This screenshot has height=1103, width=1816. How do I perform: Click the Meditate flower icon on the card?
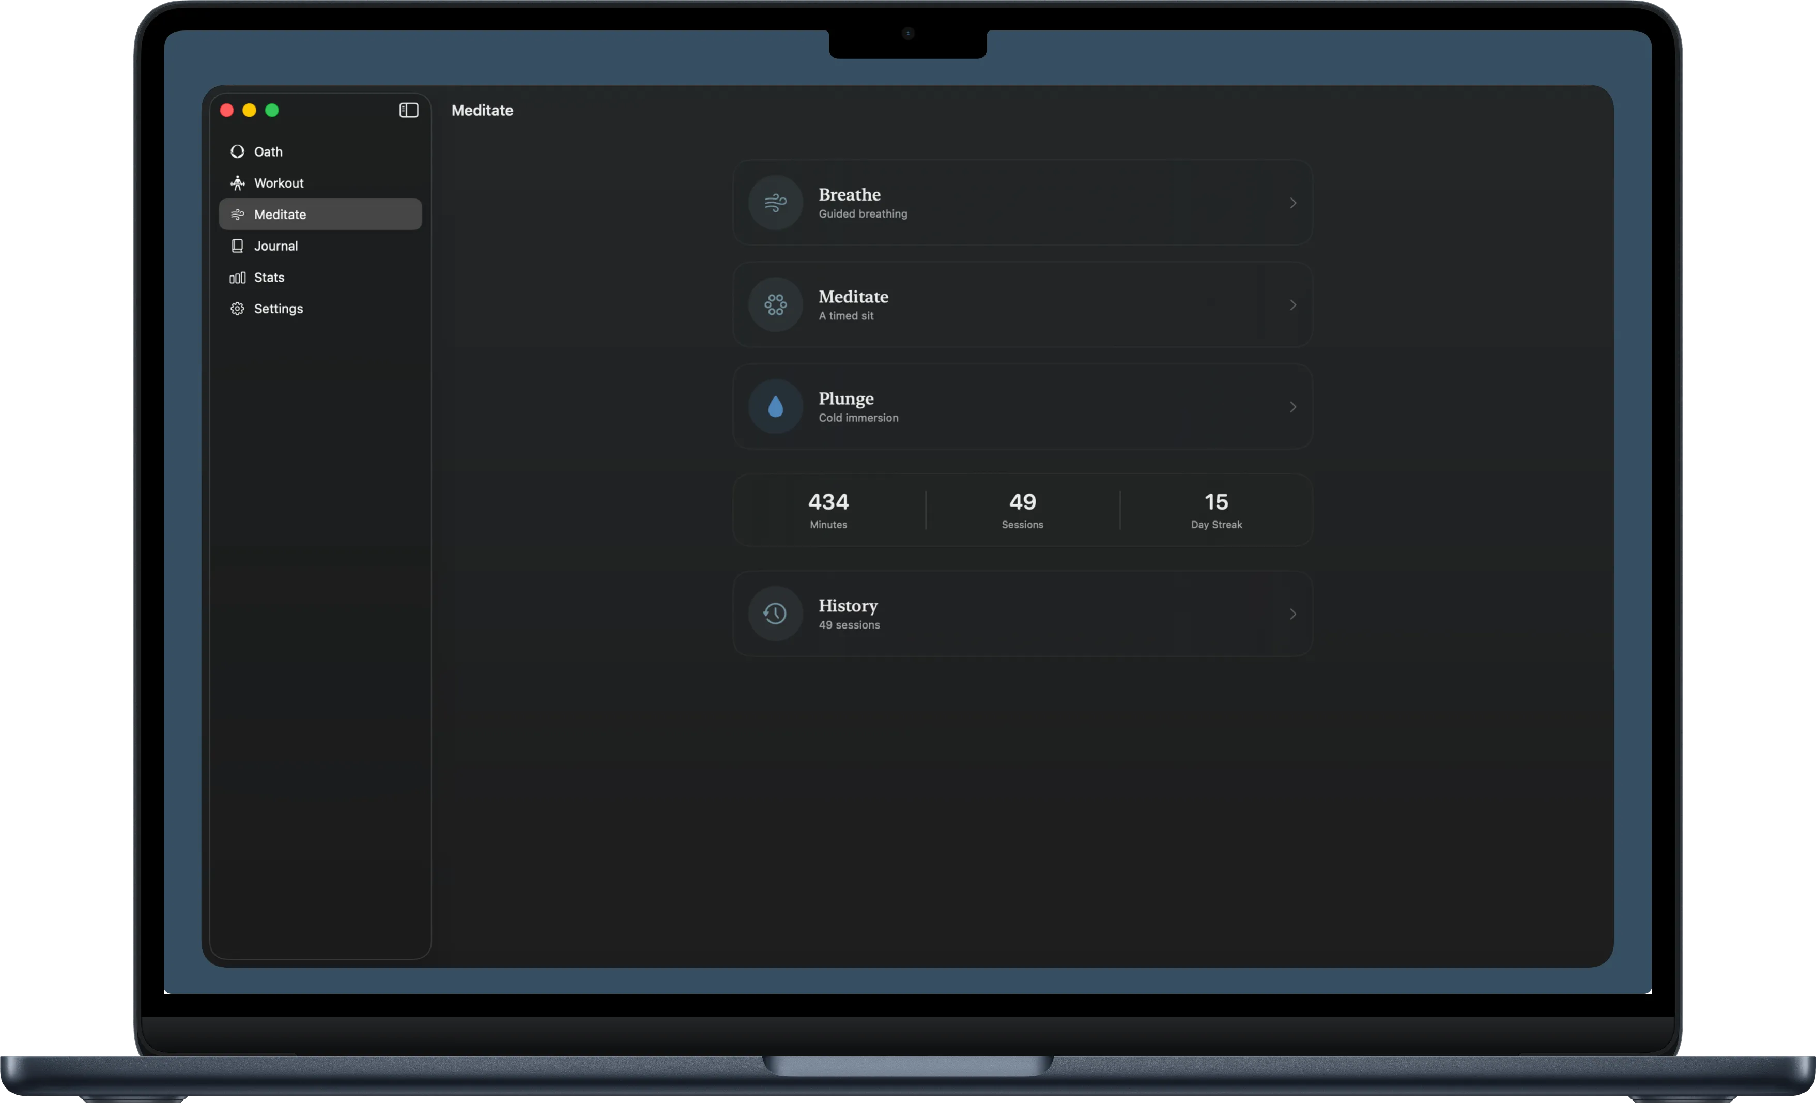tap(775, 304)
